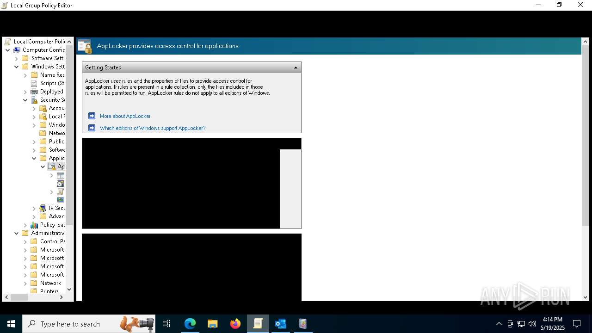592x333 pixels.
Task: Expand the Local Policies node
Action: pos(34,117)
